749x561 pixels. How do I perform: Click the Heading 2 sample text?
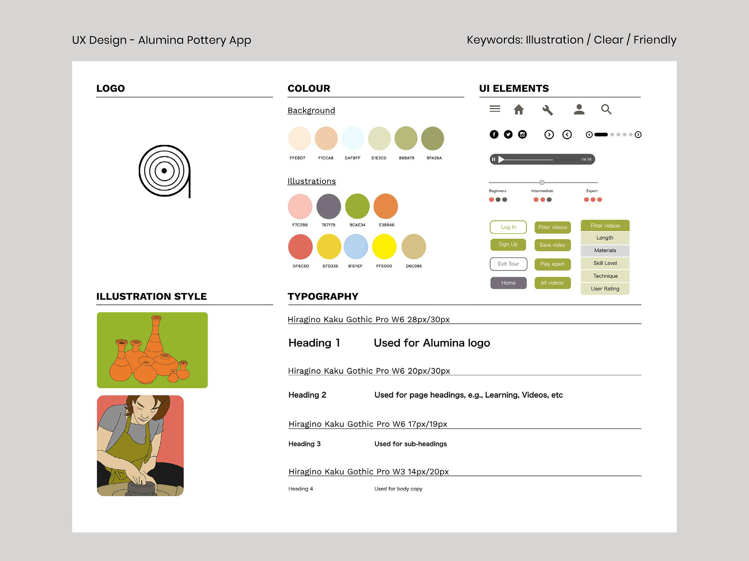pyautogui.click(x=307, y=395)
